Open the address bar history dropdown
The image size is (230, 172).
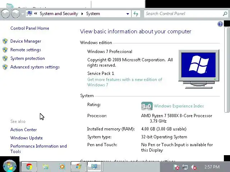[x=128, y=14]
